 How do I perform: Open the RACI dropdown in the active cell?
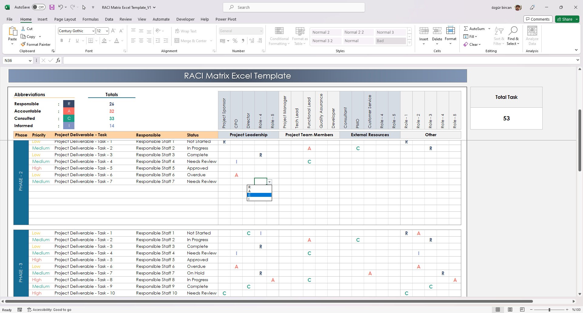(x=269, y=181)
